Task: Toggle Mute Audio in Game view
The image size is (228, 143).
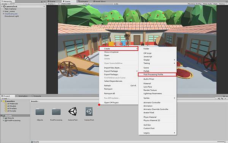Action: click(x=207, y=4)
